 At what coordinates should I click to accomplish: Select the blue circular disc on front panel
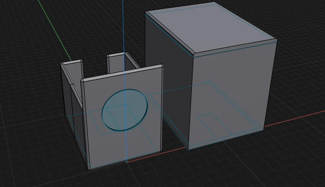(x=125, y=110)
